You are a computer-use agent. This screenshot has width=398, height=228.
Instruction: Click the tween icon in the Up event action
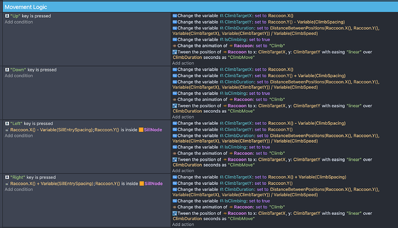tap(175, 52)
